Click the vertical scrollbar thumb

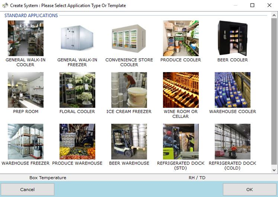tap(274, 91)
